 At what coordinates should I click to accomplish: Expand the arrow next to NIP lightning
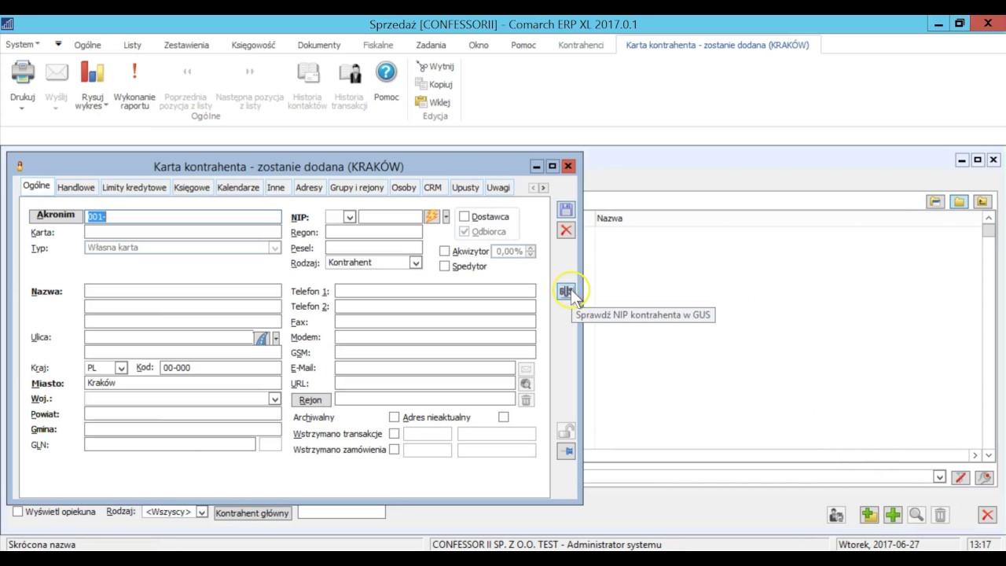click(x=446, y=217)
